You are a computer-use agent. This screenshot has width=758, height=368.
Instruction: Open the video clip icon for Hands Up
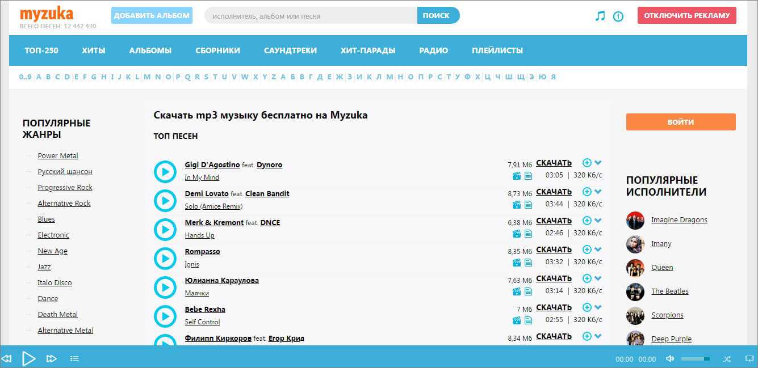tap(517, 234)
